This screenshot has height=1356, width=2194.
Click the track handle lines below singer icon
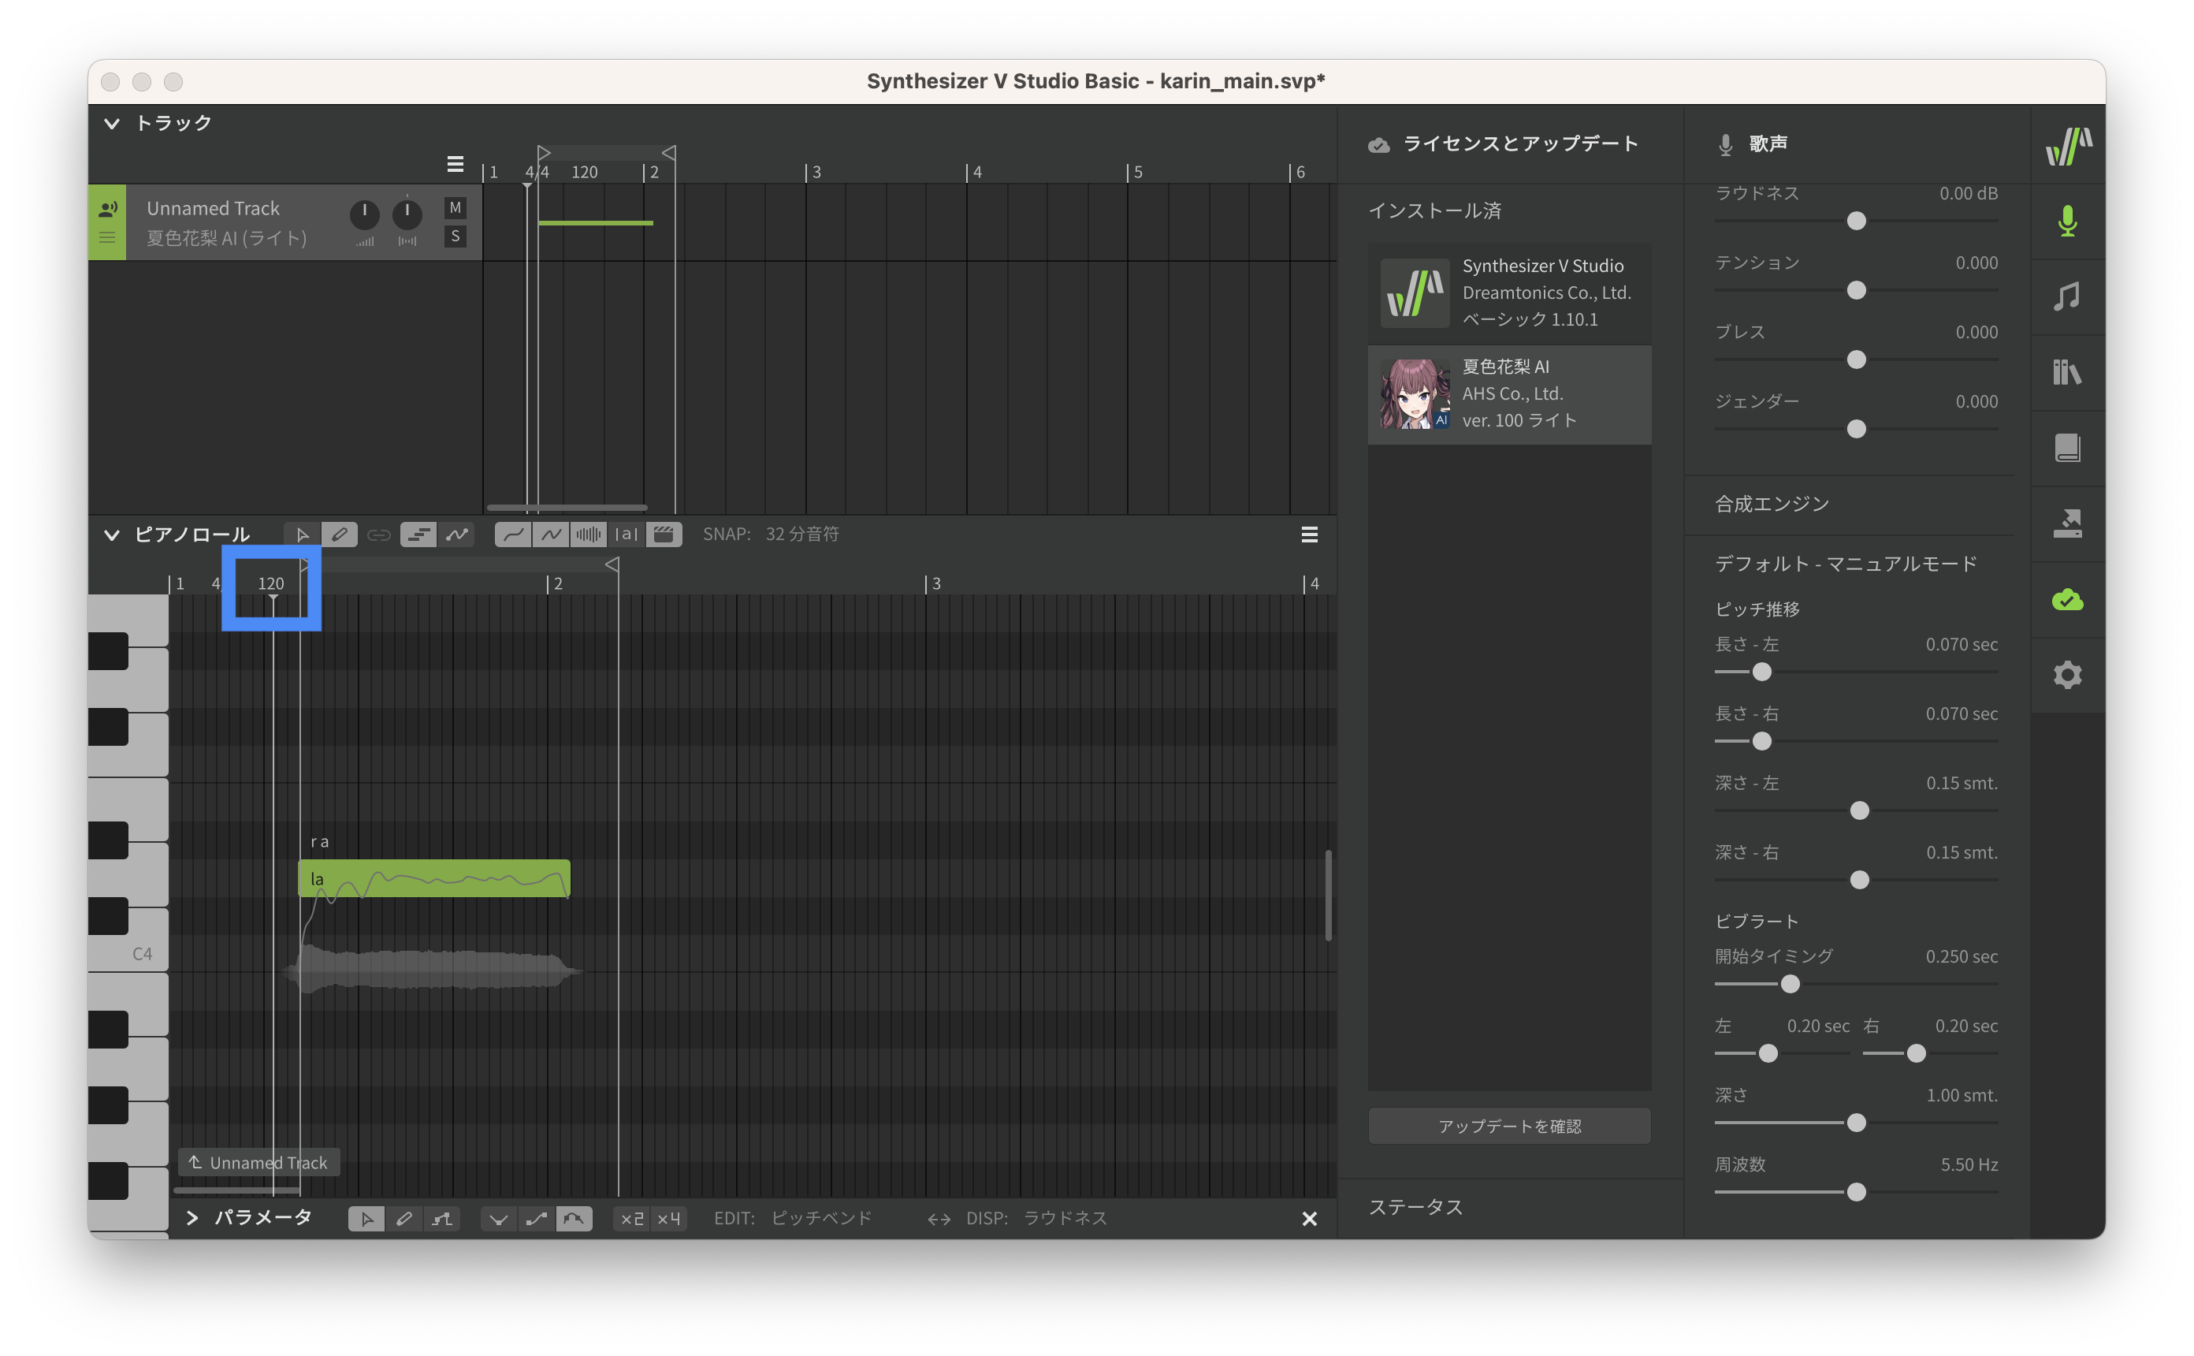tap(106, 237)
